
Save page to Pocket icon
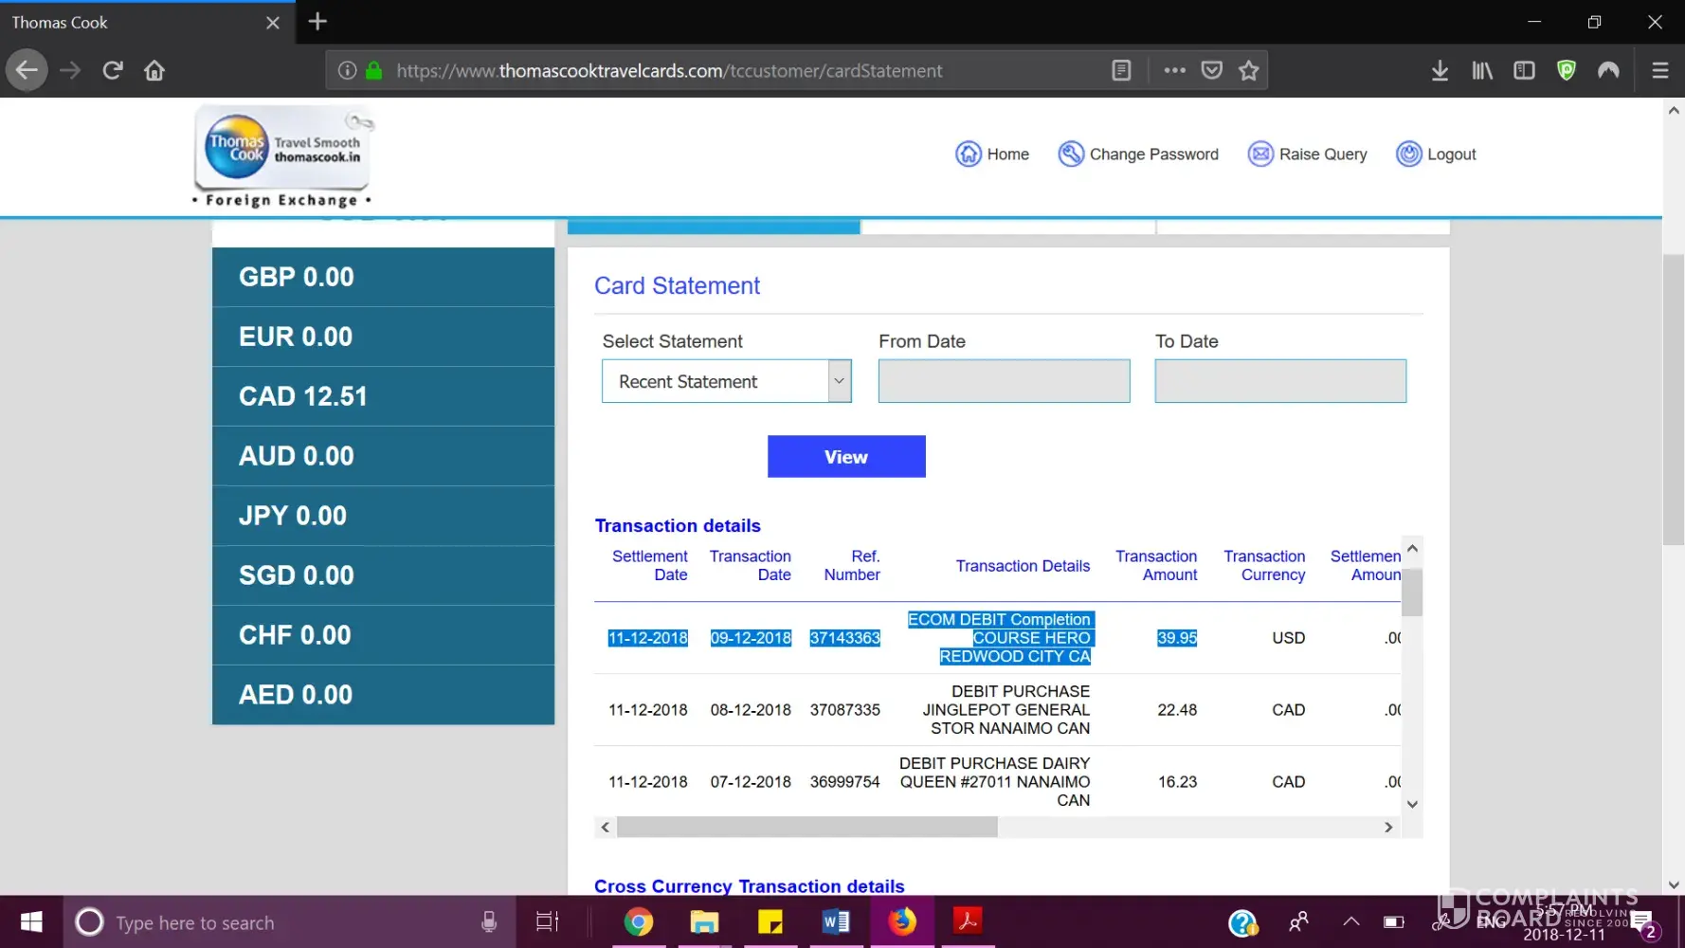(1211, 70)
